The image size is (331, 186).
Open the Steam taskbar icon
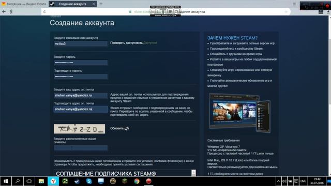pos(77,181)
